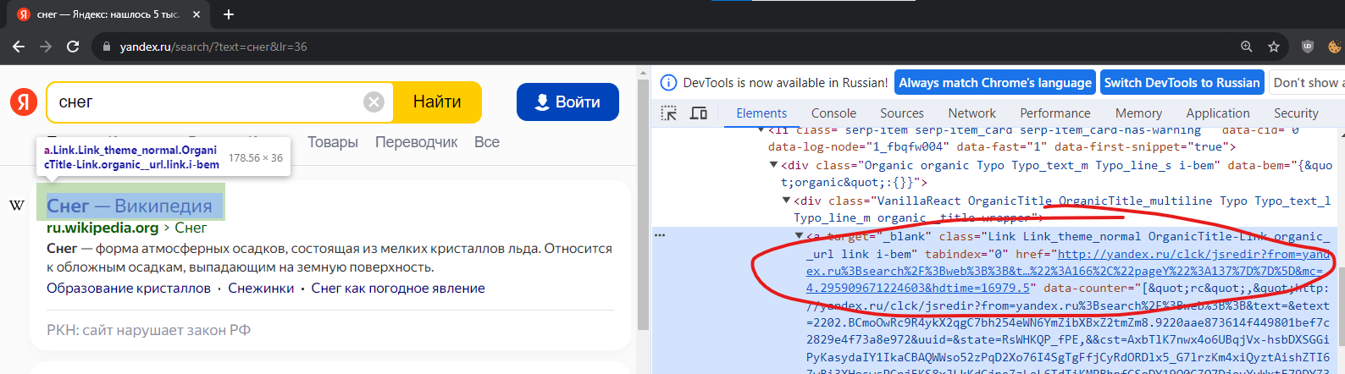1345x374 pixels.
Task: Open the uBlock Origin extension icon
Action: [x=1307, y=47]
